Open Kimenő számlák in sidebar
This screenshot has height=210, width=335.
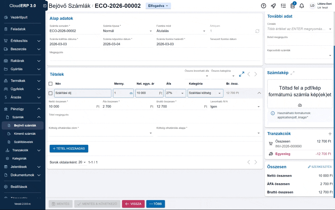(25, 134)
